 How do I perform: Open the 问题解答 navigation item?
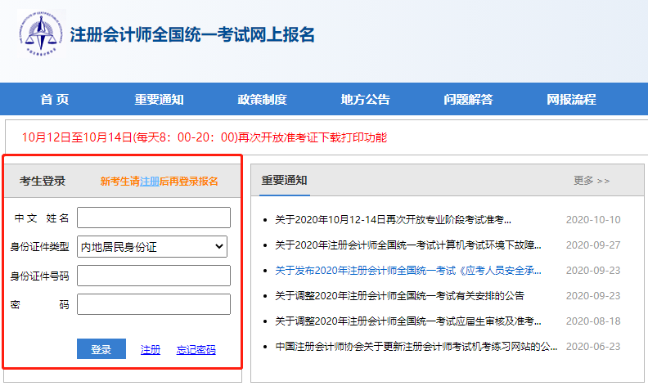(468, 100)
